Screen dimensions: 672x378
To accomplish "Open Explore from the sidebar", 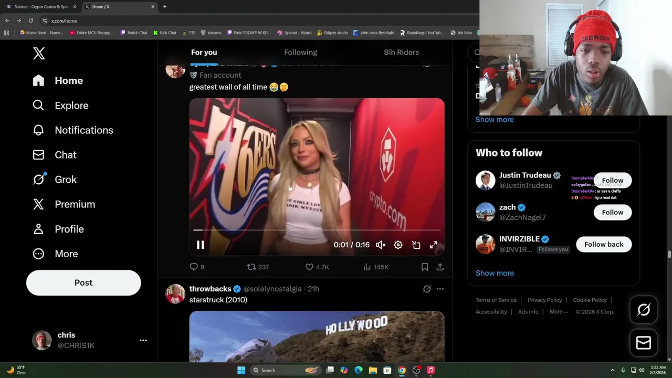I will pos(60,106).
